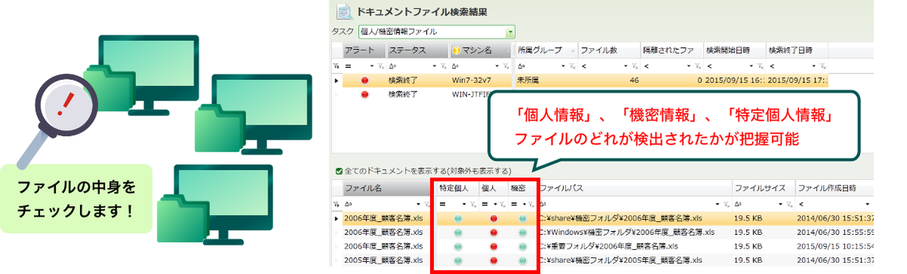Clear the 検索終了日時 column filter icon
The image size is (907, 274).
pyautogui.click(x=823, y=66)
